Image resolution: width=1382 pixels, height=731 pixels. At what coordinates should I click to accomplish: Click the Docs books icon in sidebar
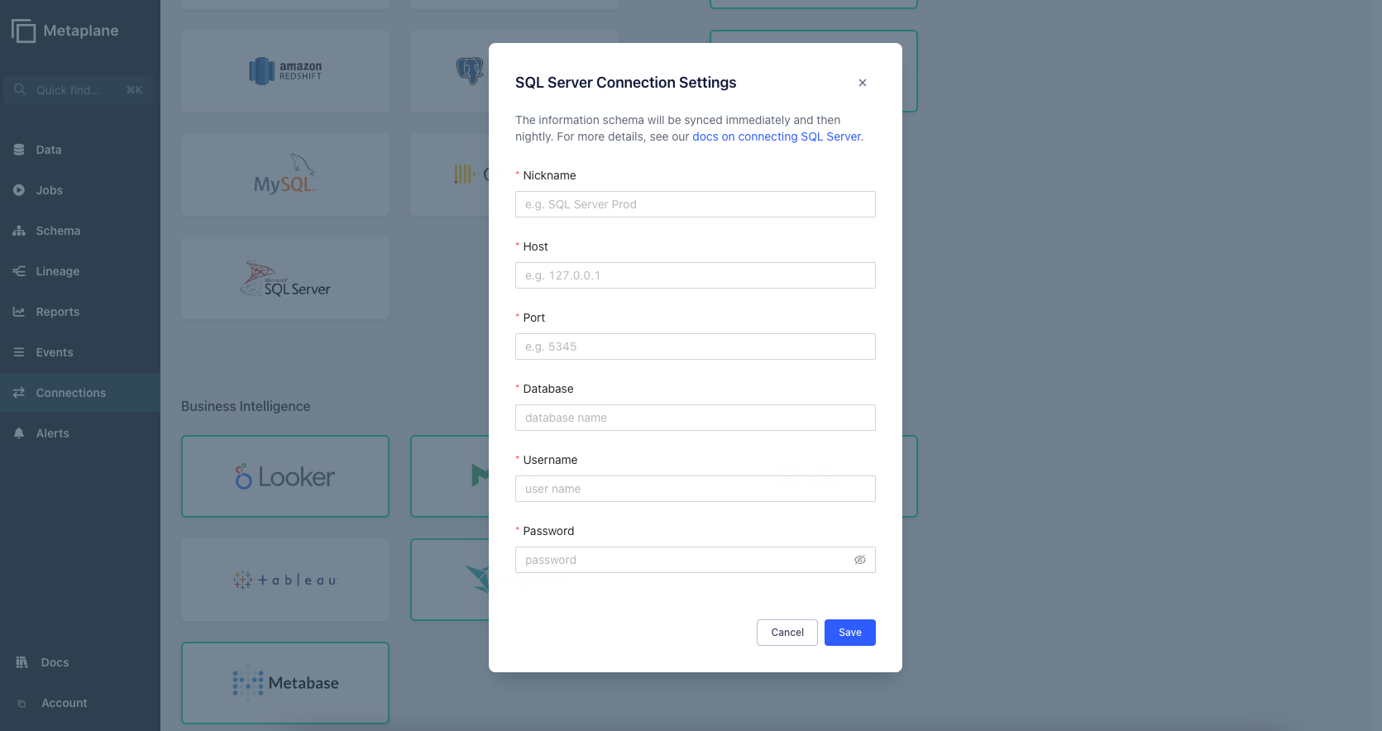pyautogui.click(x=22, y=662)
